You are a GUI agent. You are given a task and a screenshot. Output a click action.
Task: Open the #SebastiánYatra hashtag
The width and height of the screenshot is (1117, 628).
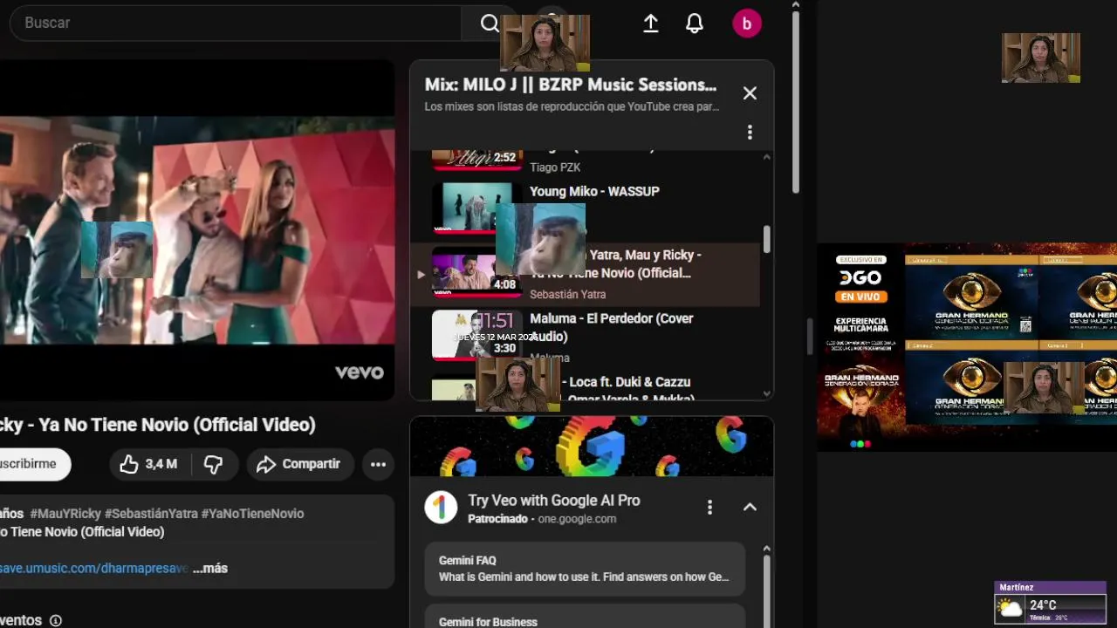(x=151, y=514)
